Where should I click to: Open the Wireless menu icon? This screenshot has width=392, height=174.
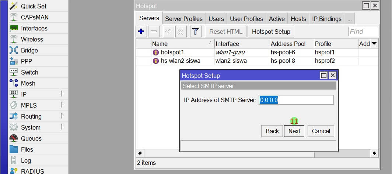pos(14,39)
